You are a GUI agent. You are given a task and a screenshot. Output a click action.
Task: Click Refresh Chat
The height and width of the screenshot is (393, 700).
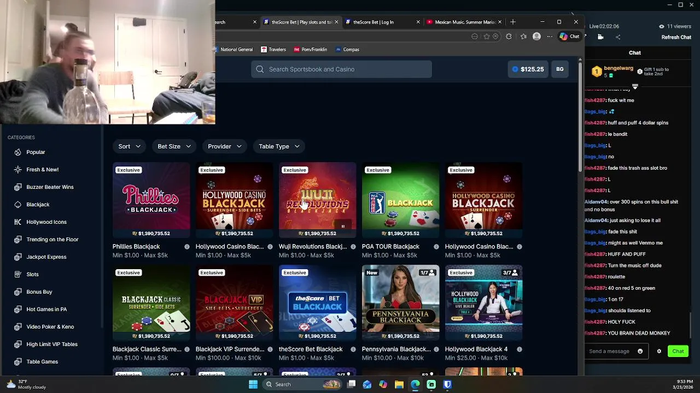(x=676, y=37)
